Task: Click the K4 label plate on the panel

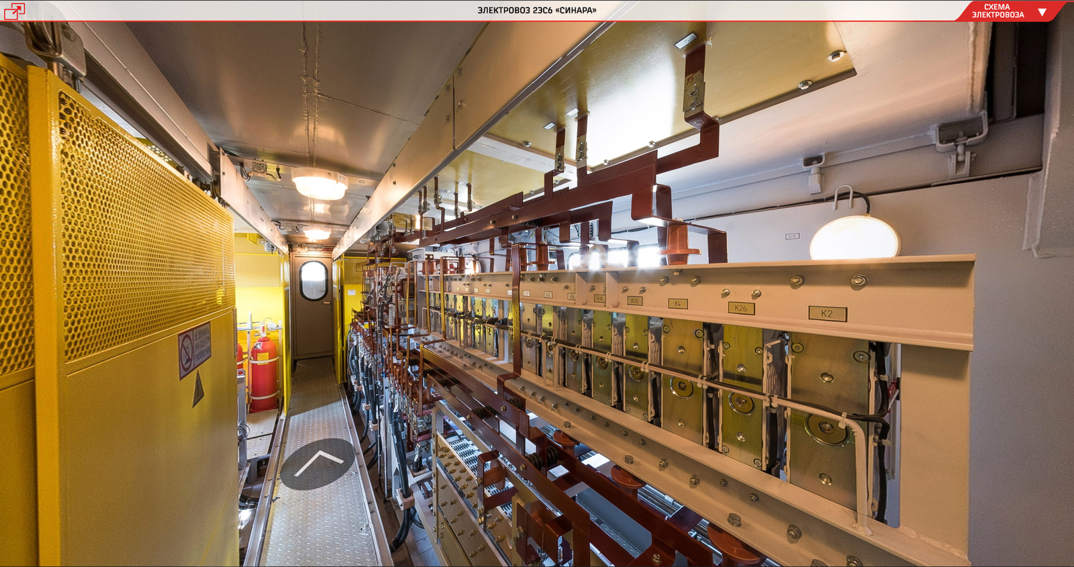Action: (678, 303)
